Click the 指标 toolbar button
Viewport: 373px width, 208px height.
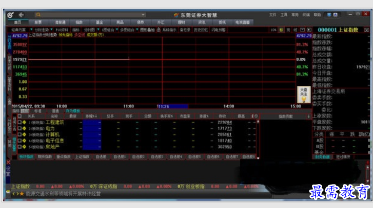click(x=75, y=30)
